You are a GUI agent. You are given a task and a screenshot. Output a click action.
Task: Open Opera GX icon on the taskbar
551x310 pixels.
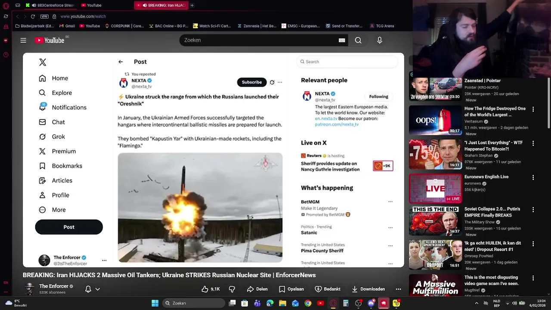333,303
